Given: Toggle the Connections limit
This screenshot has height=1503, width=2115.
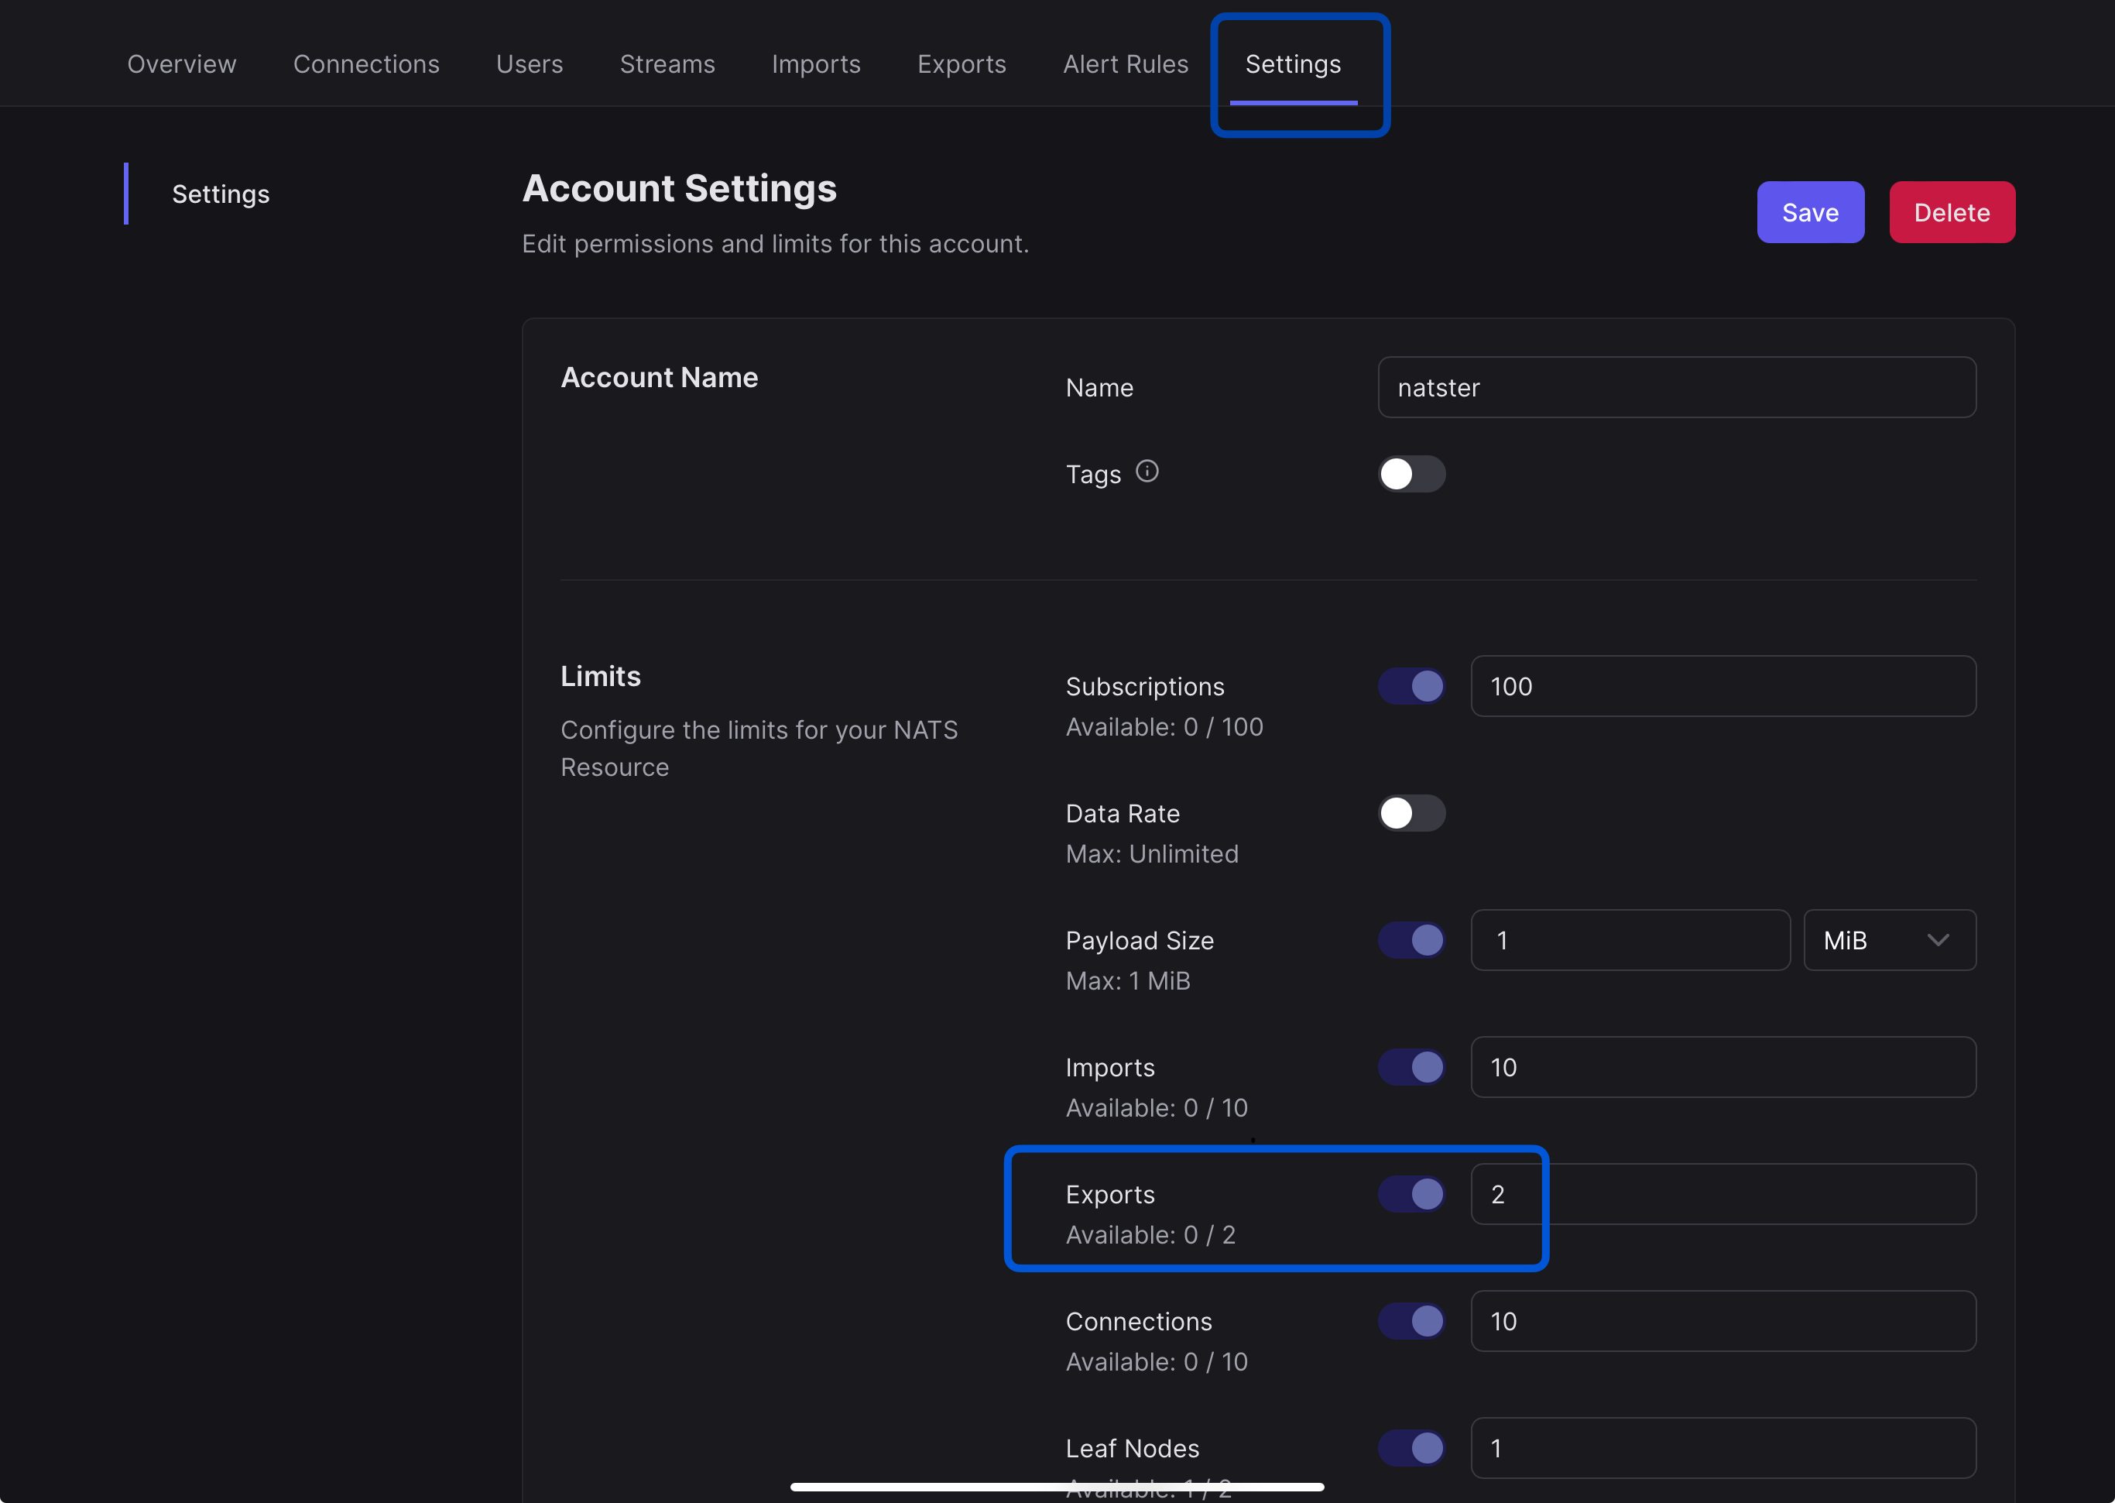Looking at the screenshot, I should [1411, 1321].
